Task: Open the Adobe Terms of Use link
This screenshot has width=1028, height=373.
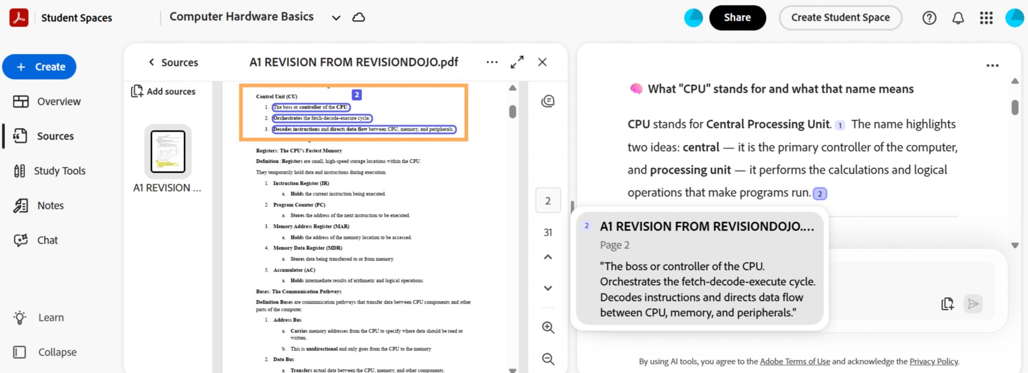Action: [x=795, y=362]
